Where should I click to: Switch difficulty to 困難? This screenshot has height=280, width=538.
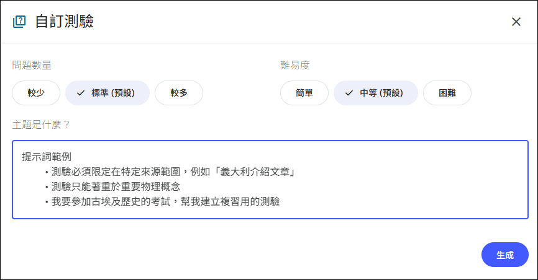(447, 93)
